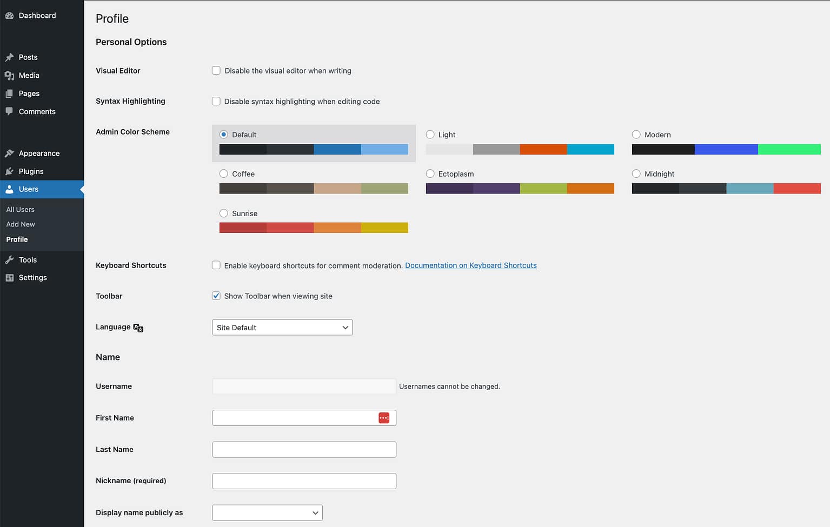Open Plugins via the plug icon
Screen dimensions: 830x527
coord(10,171)
